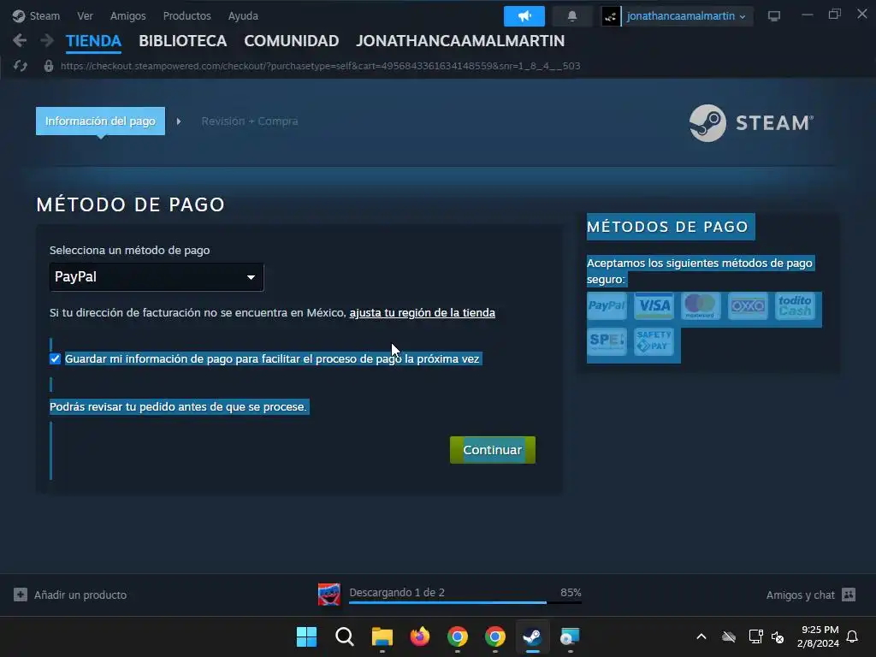Open the Ver menu
The width and height of the screenshot is (876, 657).
[85, 15]
